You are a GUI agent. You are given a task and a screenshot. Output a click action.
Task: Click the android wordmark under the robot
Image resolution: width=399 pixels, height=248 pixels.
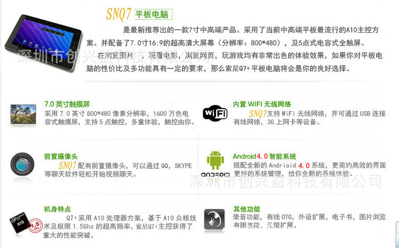point(215,175)
